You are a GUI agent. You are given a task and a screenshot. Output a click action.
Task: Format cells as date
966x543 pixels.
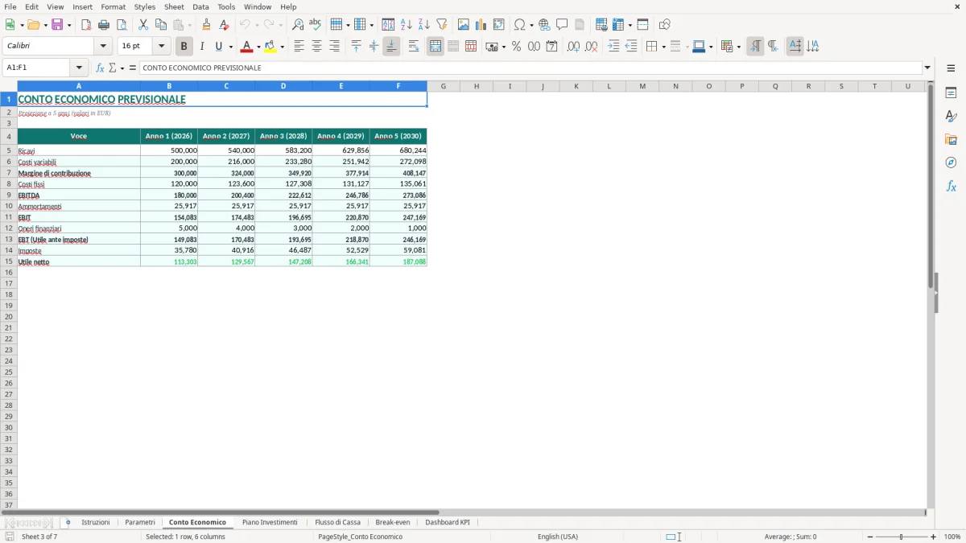click(551, 47)
